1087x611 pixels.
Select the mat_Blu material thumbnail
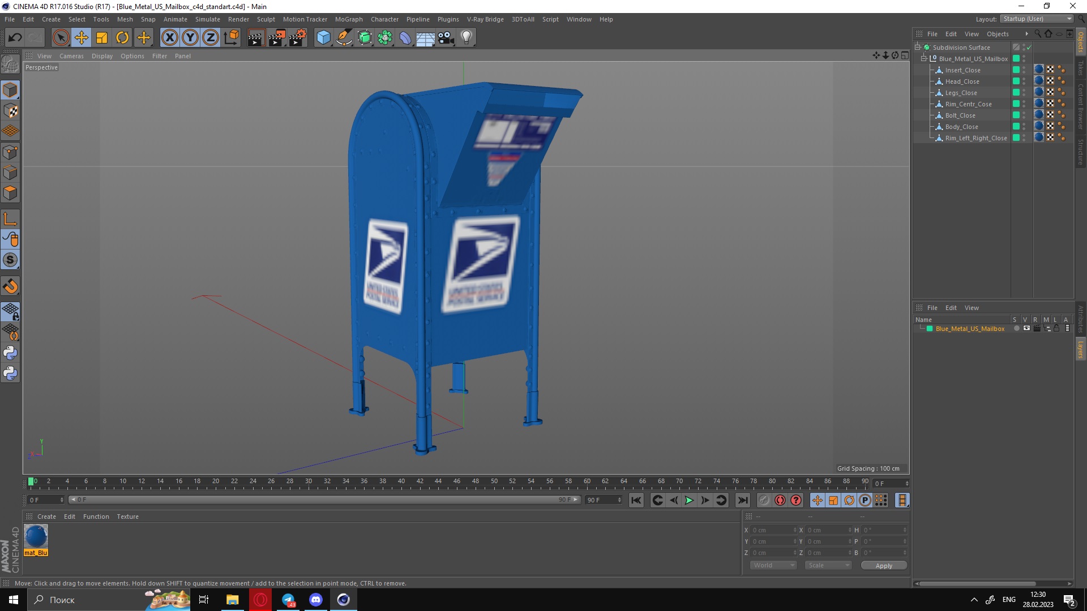[36, 536]
